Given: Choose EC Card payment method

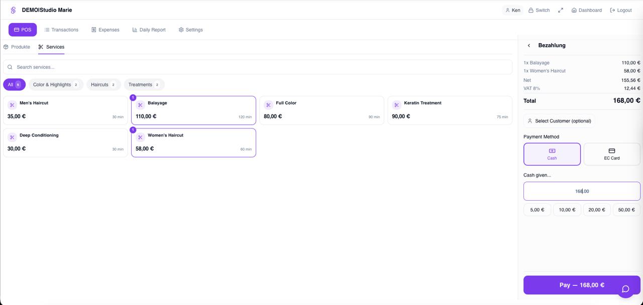Looking at the screenshot, I should 612,154.
